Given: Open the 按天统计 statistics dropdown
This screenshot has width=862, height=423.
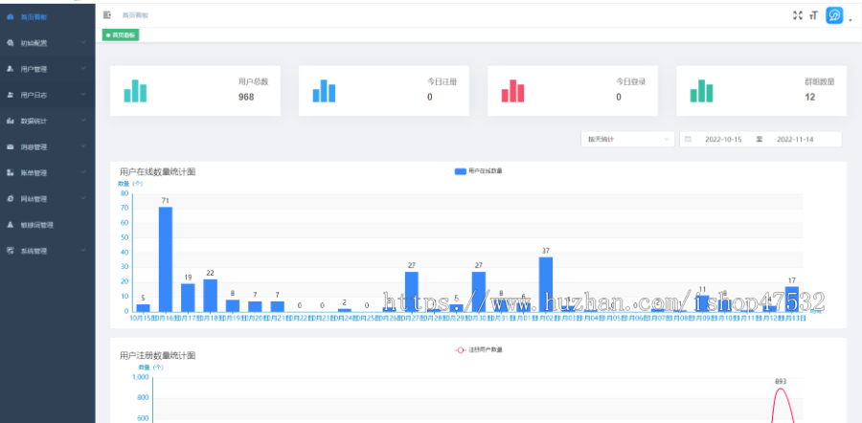Looking at the screenshot, I should (x=627, y=140).
